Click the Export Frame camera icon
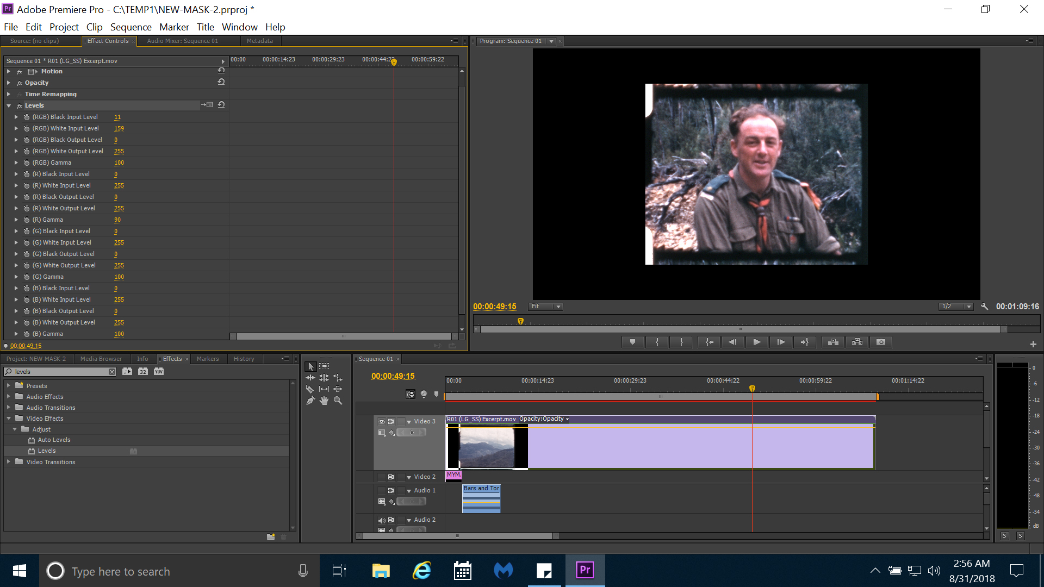The height and width of the screenshot is (587, 1044). pyautogui.click(x=881, y=342)
